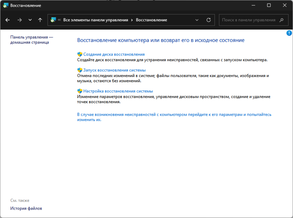
Task: Click the magnifier icon in the search box
Action: pos(281,20)
